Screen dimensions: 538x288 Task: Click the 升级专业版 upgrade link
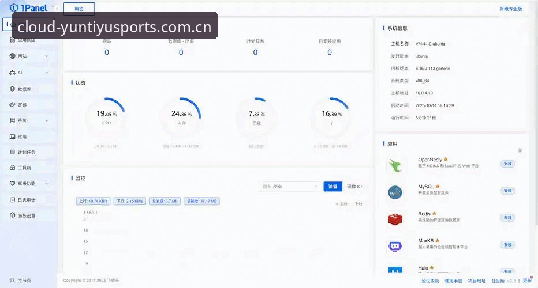pyautogui.click(x=510, y=9)
